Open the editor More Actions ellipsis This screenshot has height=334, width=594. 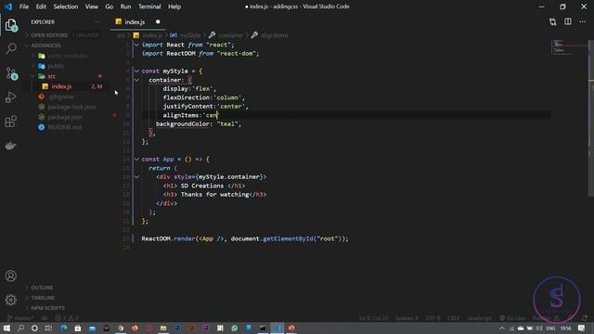(583, 22)
